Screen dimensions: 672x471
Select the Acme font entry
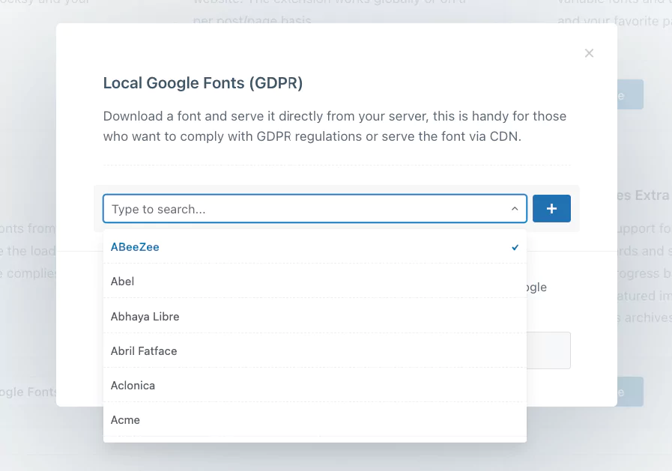[315, 419]
